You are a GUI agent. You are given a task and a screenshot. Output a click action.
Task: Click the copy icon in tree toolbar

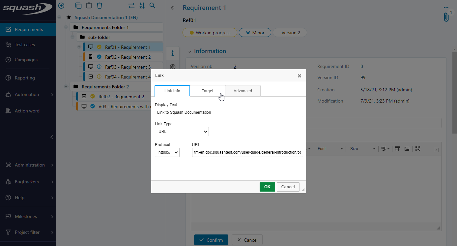pyautogui.click(x=78, y=6)
